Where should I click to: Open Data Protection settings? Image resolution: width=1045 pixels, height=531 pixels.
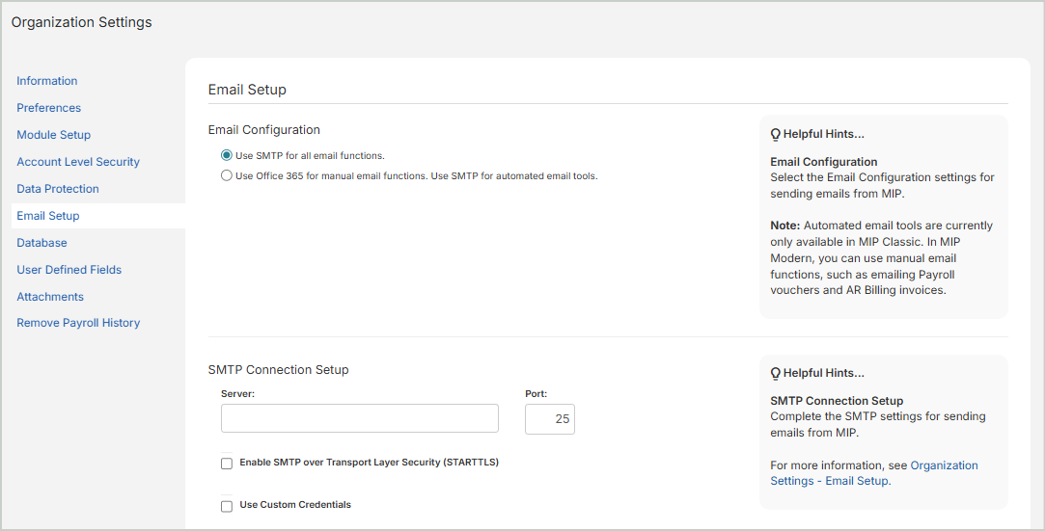[58, 189]
